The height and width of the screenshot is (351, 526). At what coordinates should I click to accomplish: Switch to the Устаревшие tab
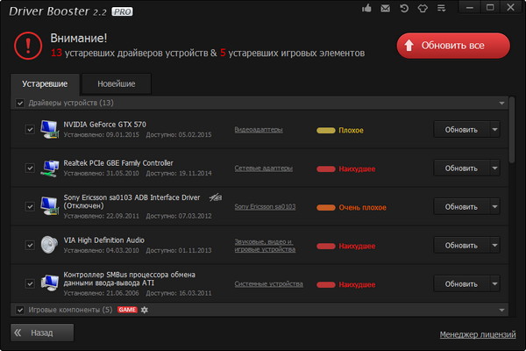point(45,84)
